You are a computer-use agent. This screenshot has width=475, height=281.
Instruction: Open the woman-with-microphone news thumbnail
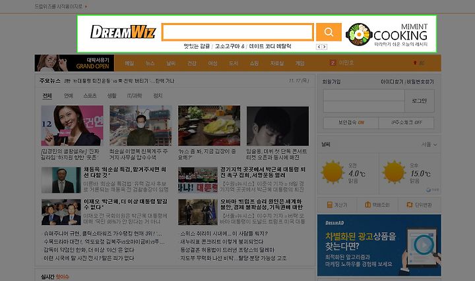(x=72, y=126)
